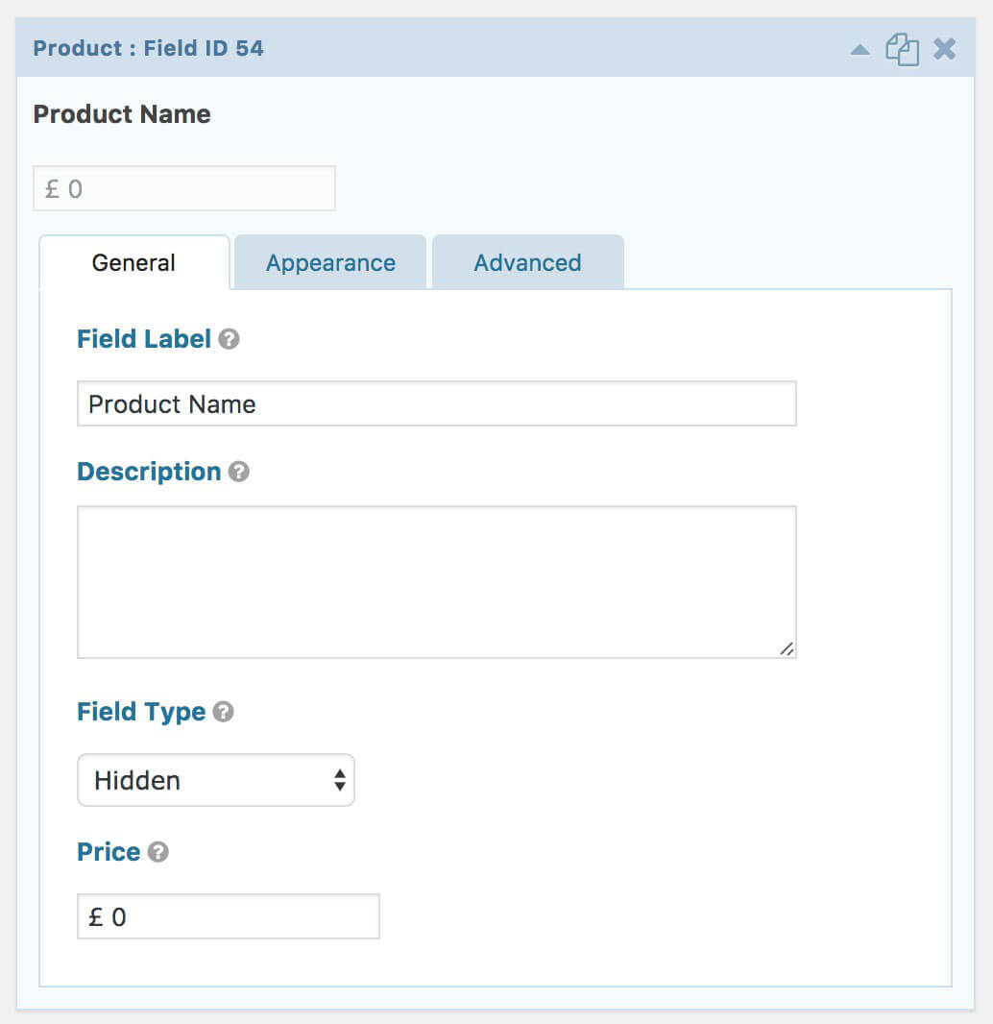Show help tooltip next to Description
This screenshot has height=1024, width=993.
(x=239, y=472)
